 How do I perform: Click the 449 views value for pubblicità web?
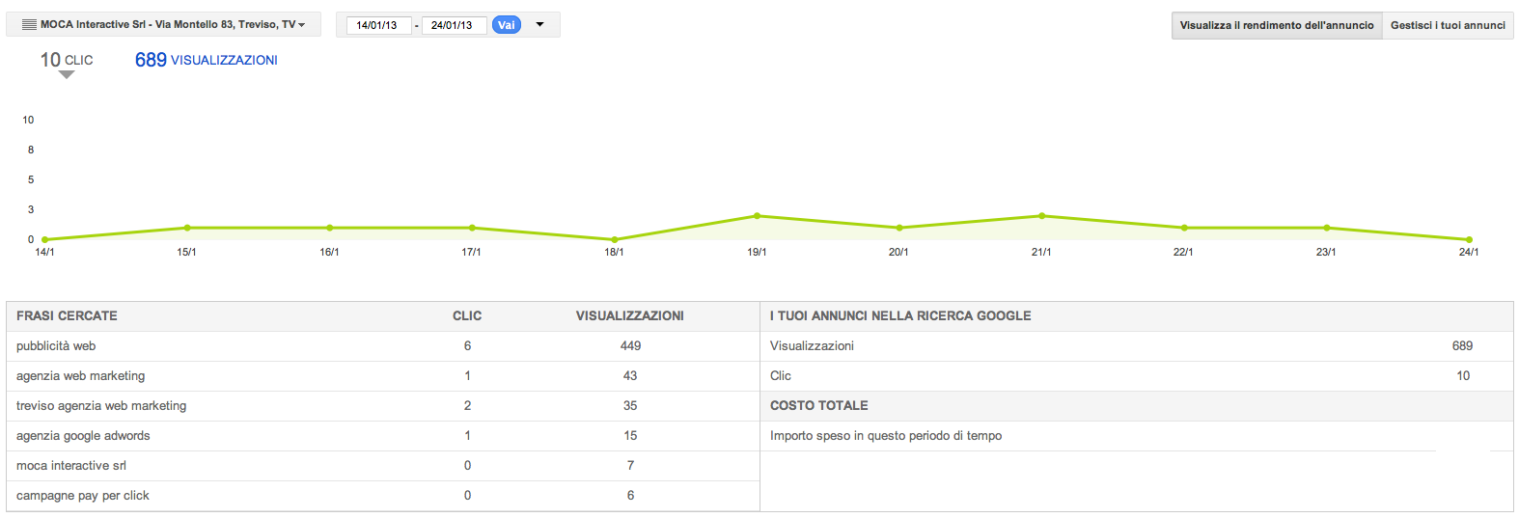pos(631,346)
